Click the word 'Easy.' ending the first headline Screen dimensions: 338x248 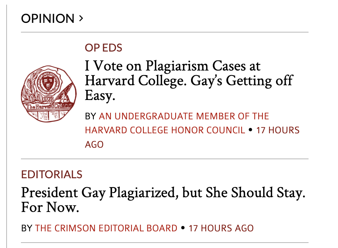100,96
